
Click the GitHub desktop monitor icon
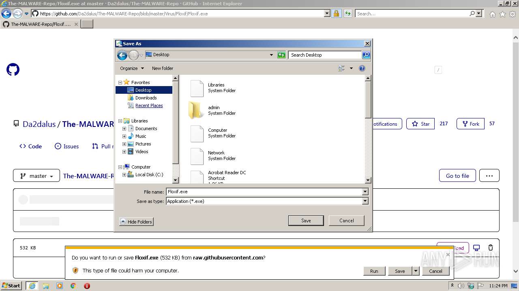click(477, 248)
